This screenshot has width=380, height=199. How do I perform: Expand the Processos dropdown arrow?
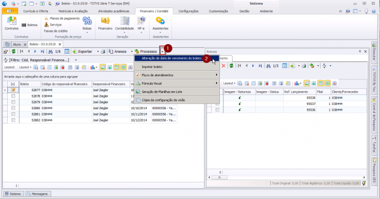pos(163,51)
